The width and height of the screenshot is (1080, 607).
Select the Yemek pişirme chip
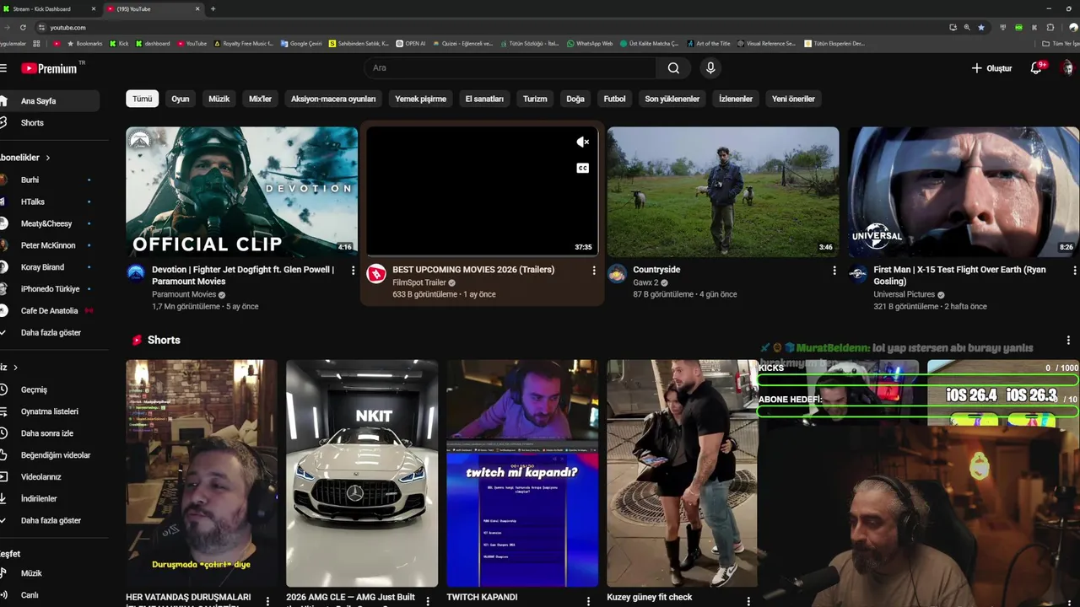[420, 99]
